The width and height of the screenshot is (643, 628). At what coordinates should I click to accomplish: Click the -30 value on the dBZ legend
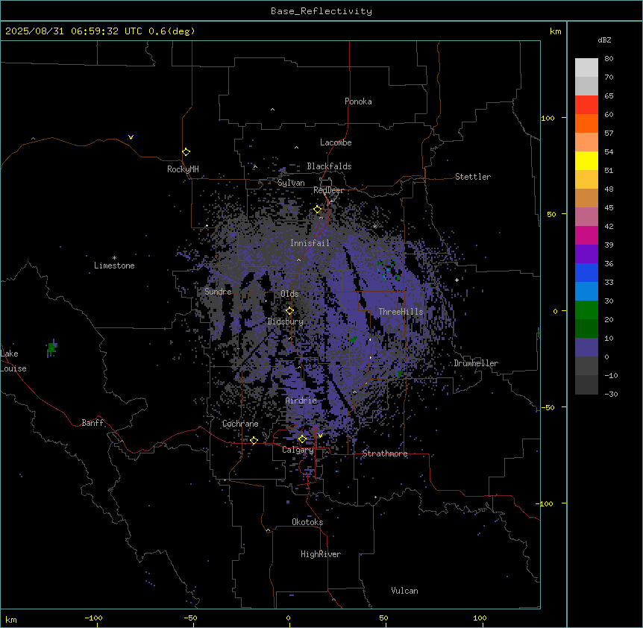coord(611,394)
